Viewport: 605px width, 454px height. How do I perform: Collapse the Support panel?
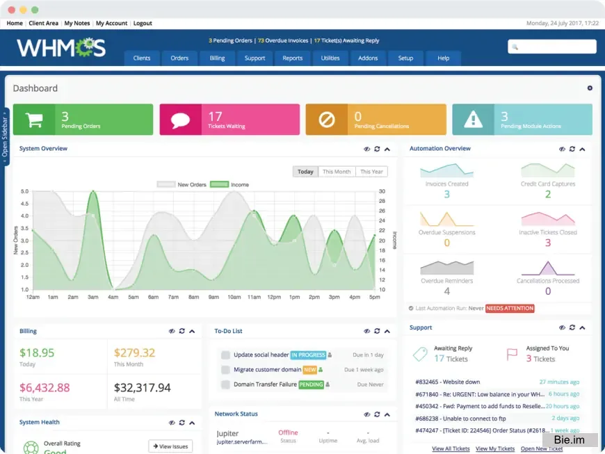(581, 327)
